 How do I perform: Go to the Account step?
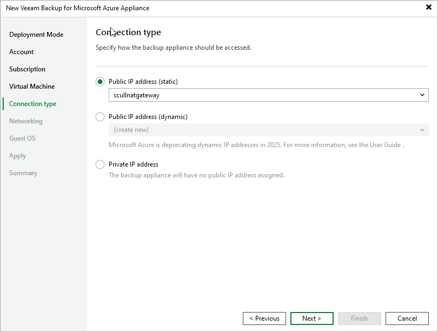(21, 52)
